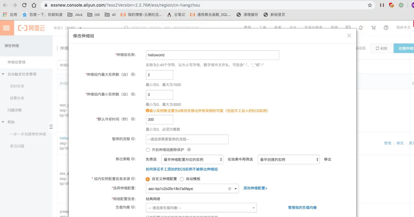Close the 修改伸缩组 dialog
Image resolution: width=414 pixels, height=217 pixels.
click(349, 35)
